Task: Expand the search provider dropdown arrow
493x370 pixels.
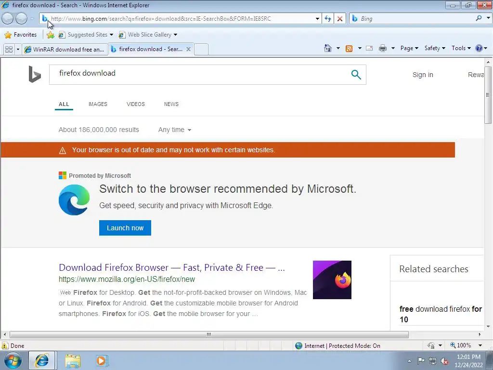Action: point(488,18)
